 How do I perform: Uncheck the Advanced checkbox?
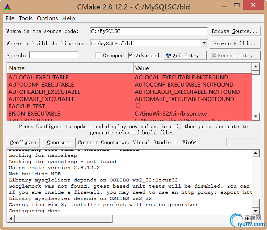[131, 55]
